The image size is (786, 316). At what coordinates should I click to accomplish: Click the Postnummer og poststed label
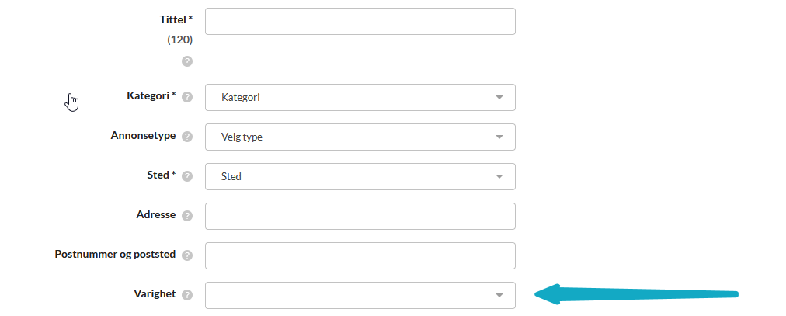[x=115, y=255]
